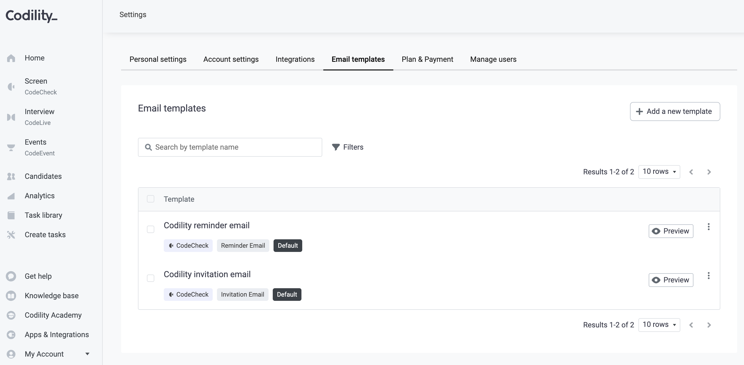Click the Reminder Email tag
This screenshot has height=365, width=744.
click(x=243, y=246)
